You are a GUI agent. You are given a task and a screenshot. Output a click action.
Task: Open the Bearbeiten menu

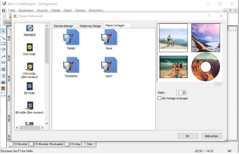[26, 10]
